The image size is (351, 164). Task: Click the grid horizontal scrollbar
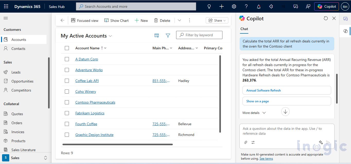tap(118, 144)
